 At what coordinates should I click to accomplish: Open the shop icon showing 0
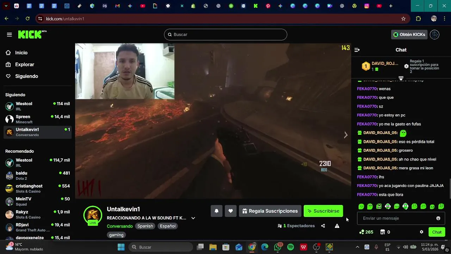[x=385, y=232]
